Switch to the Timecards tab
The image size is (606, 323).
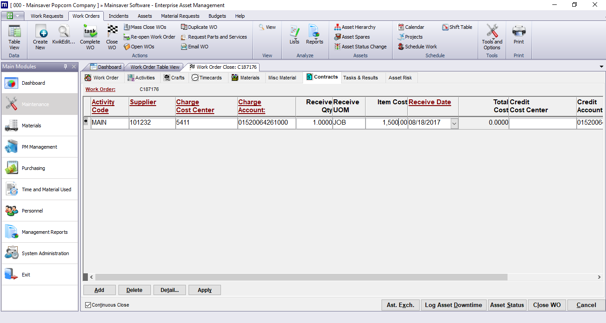pyautogui.click(x=207, y=78)
